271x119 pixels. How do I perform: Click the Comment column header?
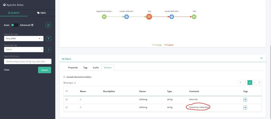194,91
